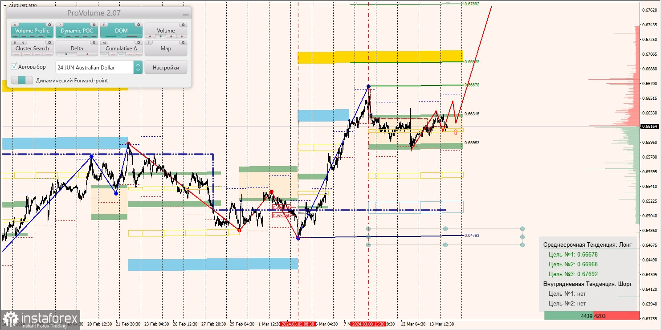
Task: Open Volume indicator gear settings
Action: coord(183,25)
